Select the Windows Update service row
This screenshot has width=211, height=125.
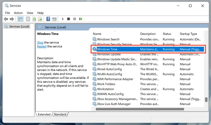[x=108, y=54]
